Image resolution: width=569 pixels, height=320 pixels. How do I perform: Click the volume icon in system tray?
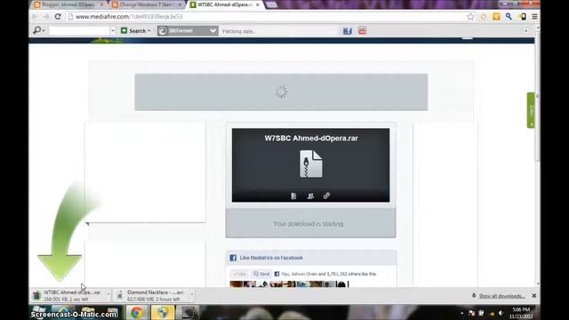pos(501,313)
